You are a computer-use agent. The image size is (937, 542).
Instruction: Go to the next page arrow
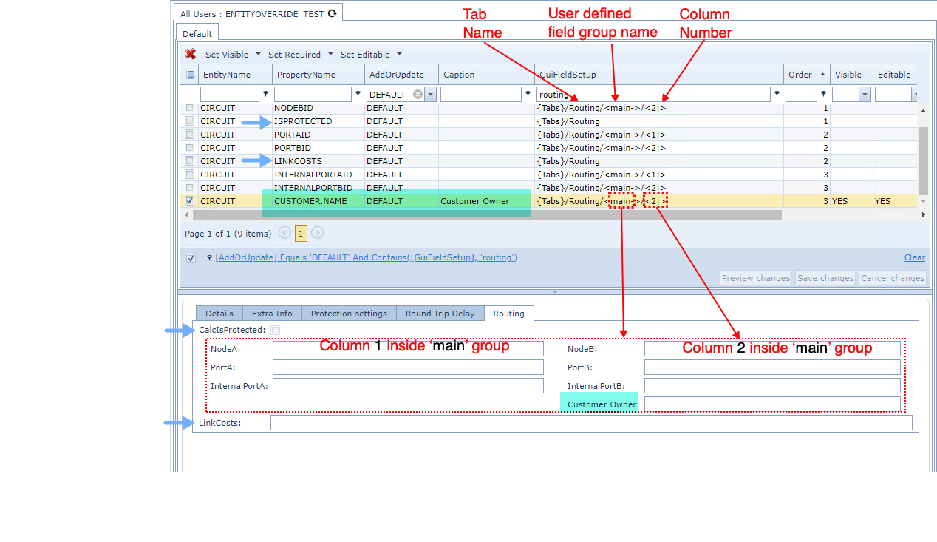318,233
